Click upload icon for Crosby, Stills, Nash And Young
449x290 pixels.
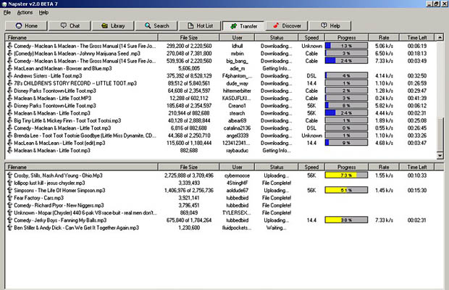coord(9,175)
